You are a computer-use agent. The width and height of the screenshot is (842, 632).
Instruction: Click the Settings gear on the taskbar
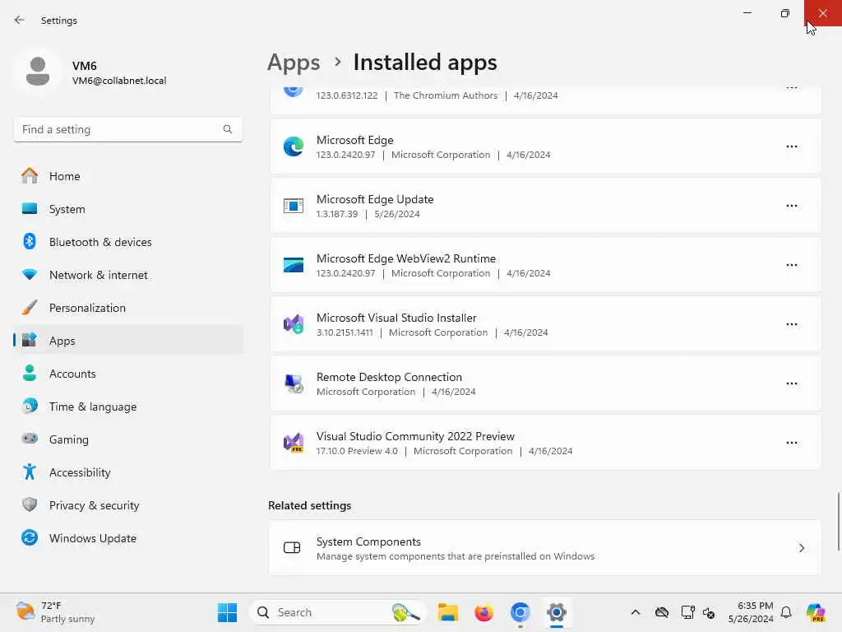click(x=557, y=612)
